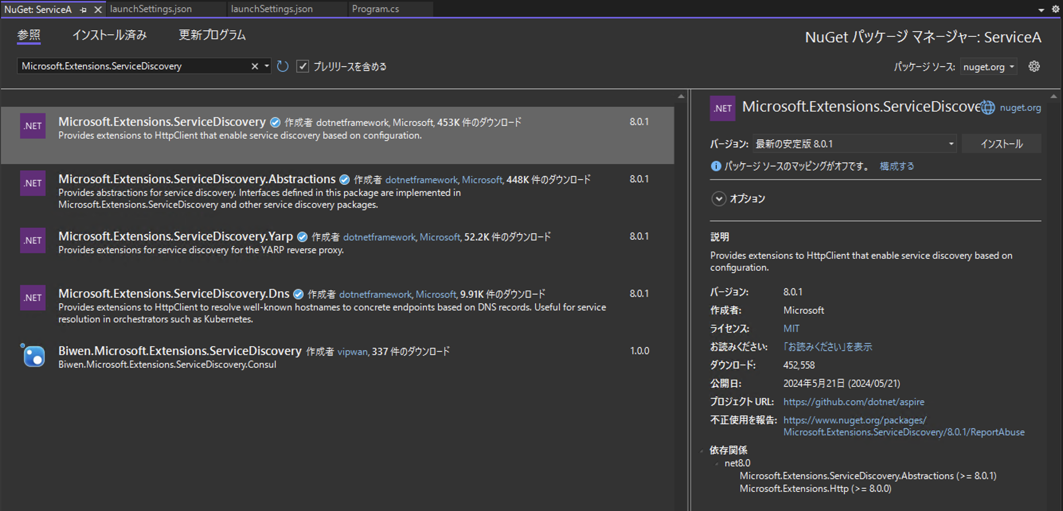Screen dimensions: 1063x511
Task: Click the インストール button
Action: coord(1001,144)
